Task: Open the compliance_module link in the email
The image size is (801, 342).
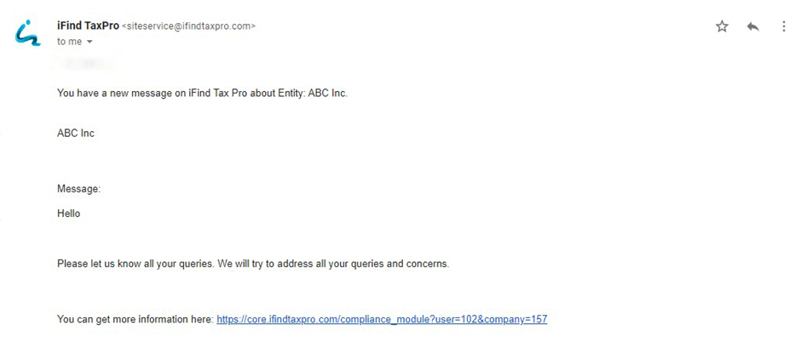Action: [x=382, y=320]
